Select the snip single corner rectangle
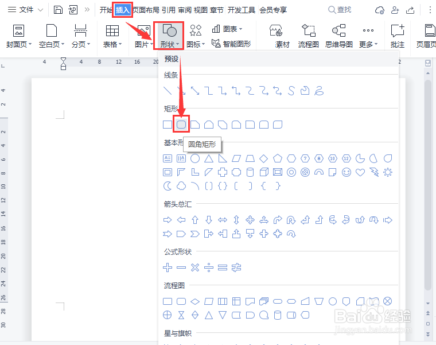 point(195,125)
